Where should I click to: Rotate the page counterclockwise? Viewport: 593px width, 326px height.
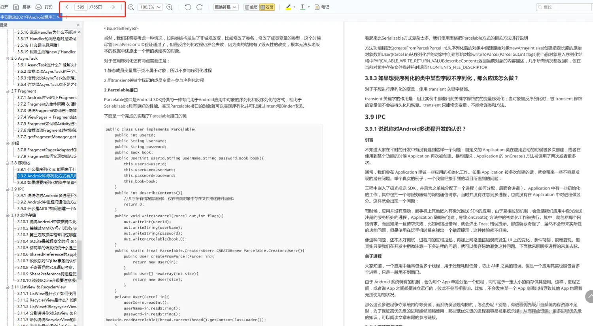[x=188, y=7]
